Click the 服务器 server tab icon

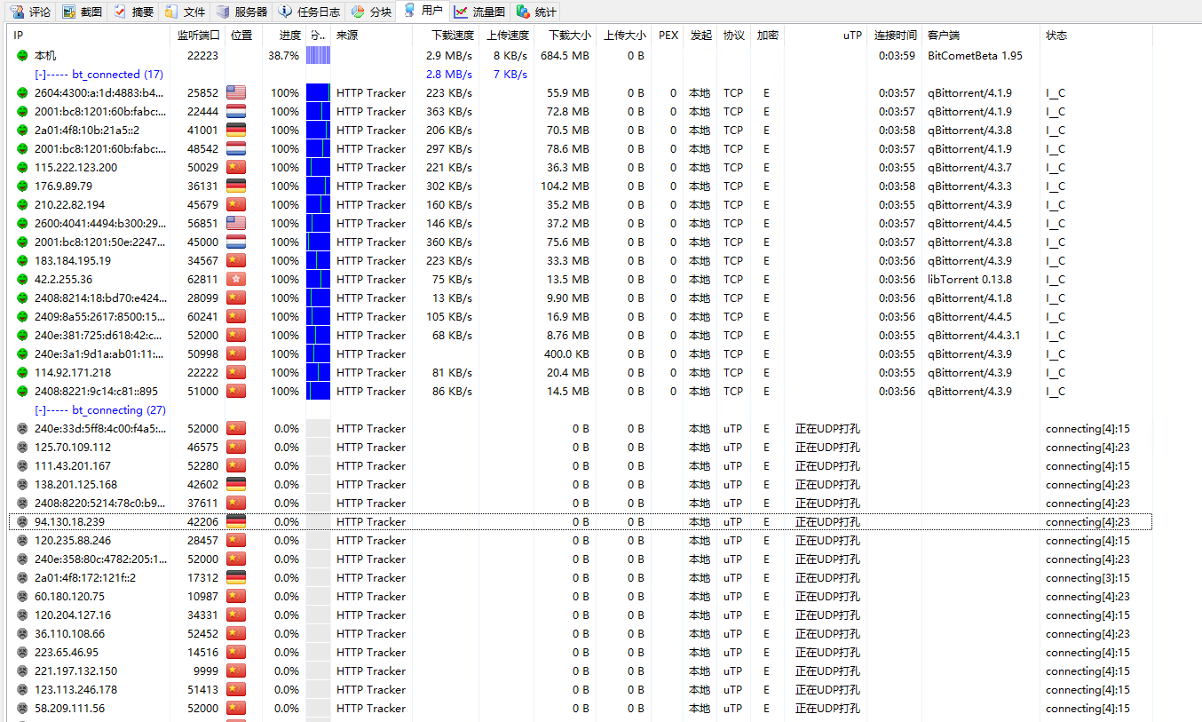[223, 12]
